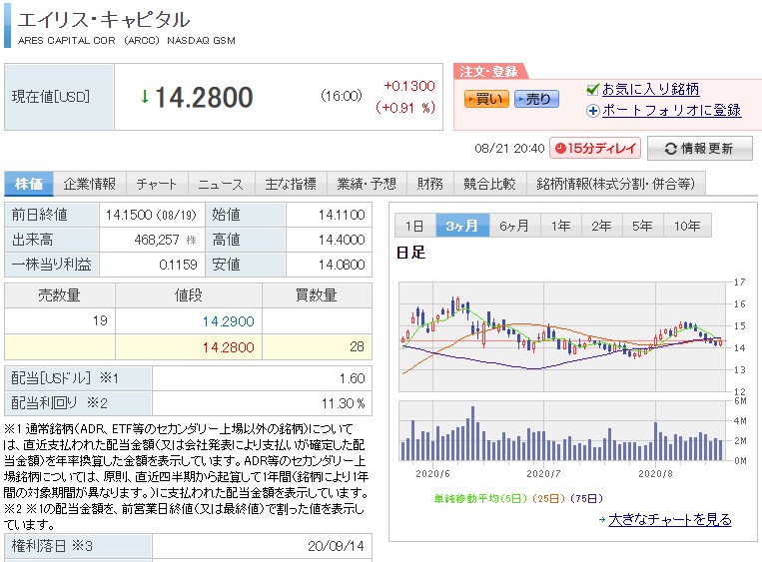Image resolution: width=762 pixels, height=562 pixels.
Task: Click the current price 14.2800 heading value
Action: pos(204,97)
